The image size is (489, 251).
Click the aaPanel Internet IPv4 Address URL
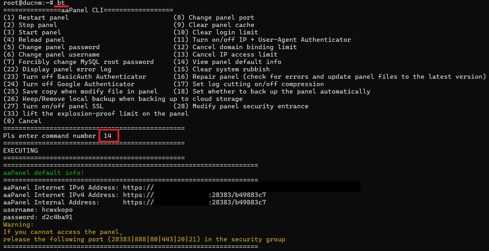[x=194, y=195]
